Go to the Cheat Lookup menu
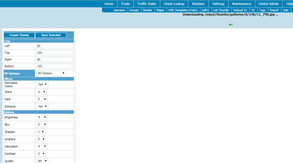Screen dimensions: 293x163 click(x=174, y=4)
